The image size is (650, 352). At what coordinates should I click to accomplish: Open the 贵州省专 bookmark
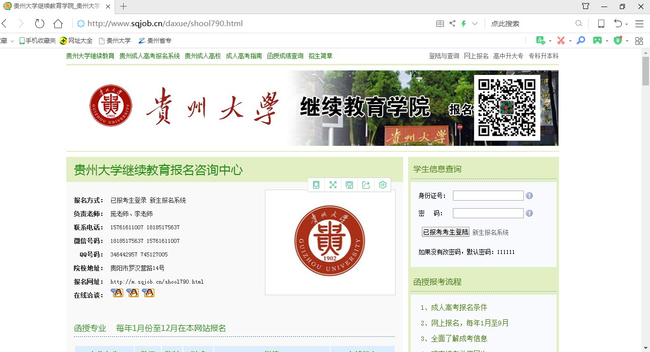tap(155, 41)
